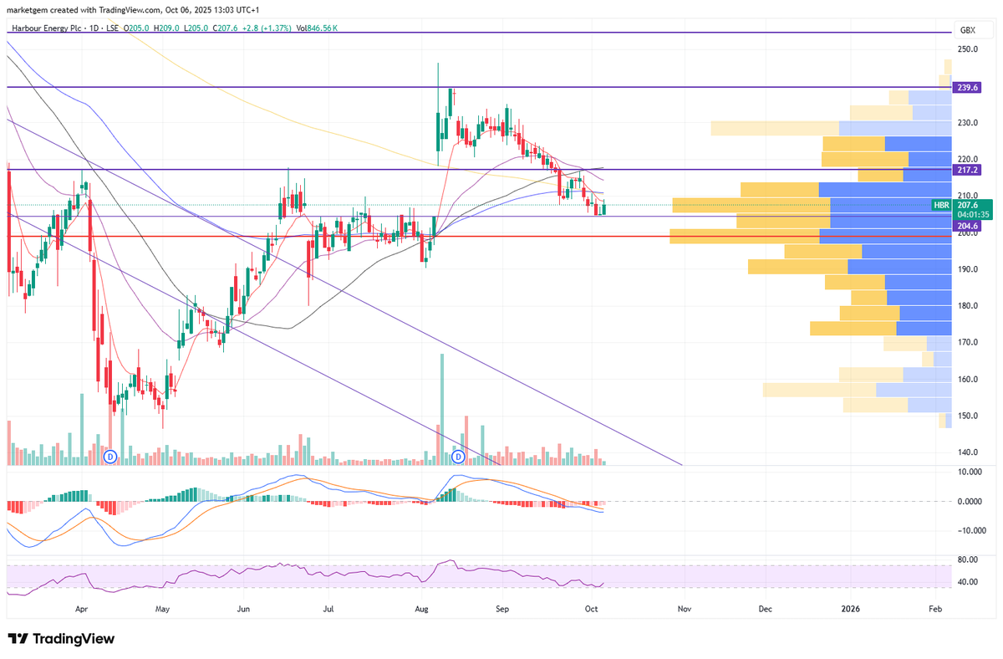Click the 180.0 price scale label
Screen dimensions: 1003x659
point(968,306)
